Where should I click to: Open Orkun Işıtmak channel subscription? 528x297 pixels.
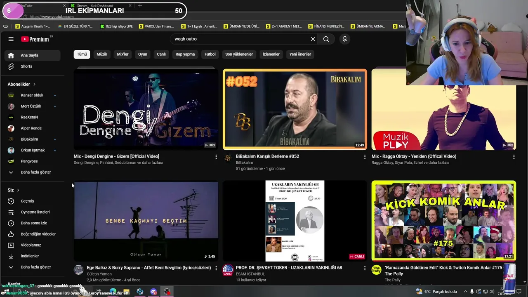click(32, 150)
